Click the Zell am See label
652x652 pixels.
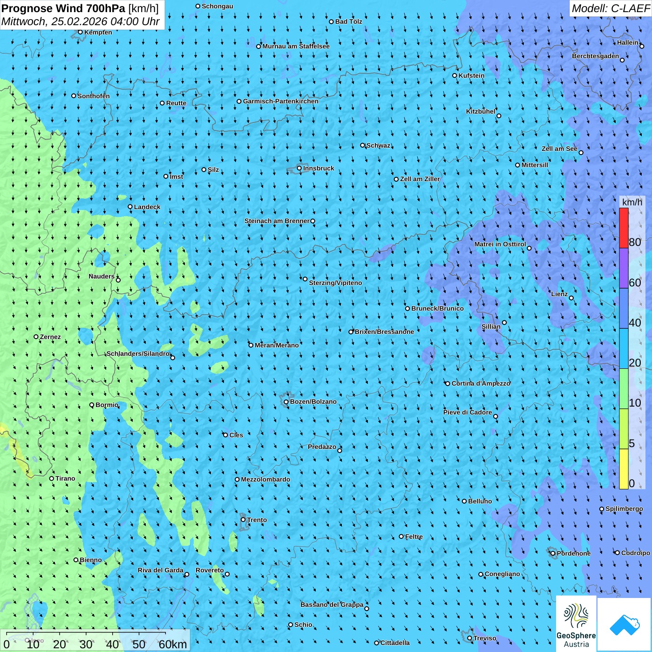(x=559, y=149)
